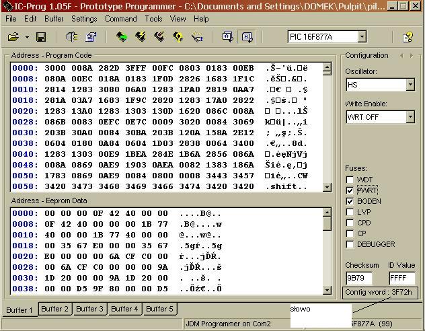The image size is (425, 331).
Task: Uncheck the PWRT fuse checkbox
Action: coord(350,190)
